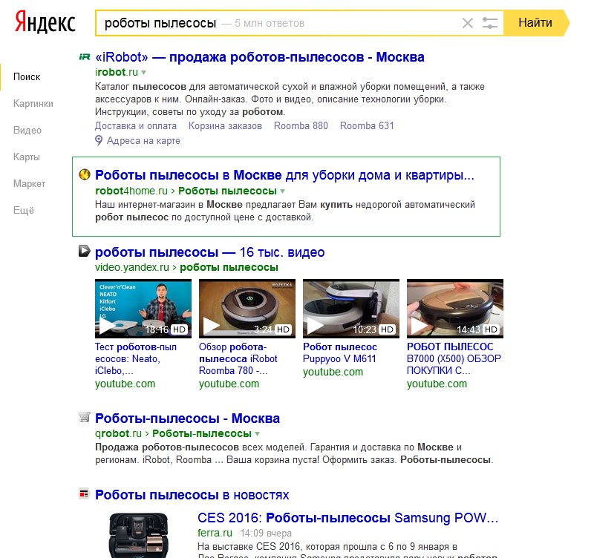Open advanced search settings sliders icon
594x558 pixels.
pos(489,23)
